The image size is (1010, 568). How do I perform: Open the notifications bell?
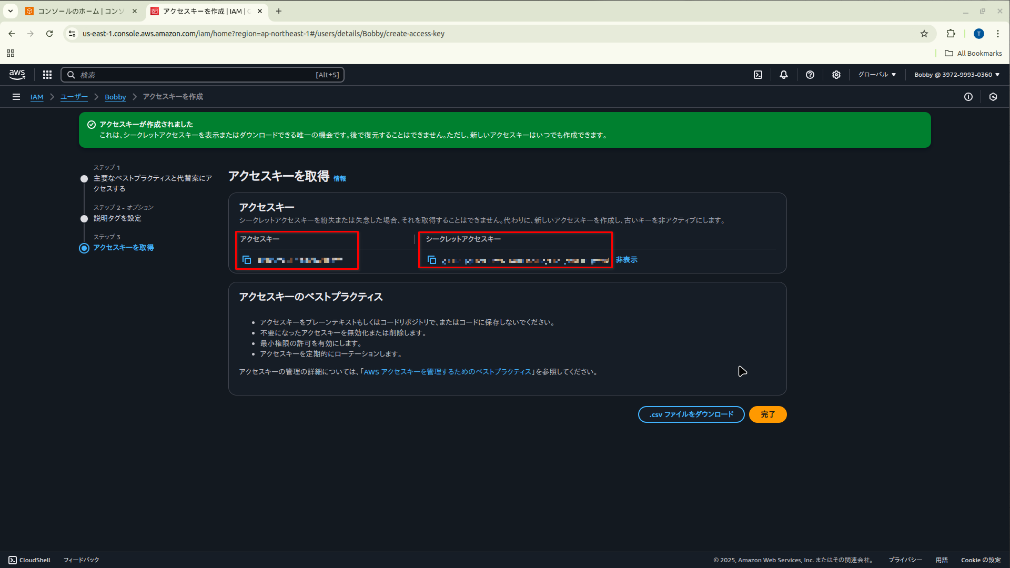point(784,75)
